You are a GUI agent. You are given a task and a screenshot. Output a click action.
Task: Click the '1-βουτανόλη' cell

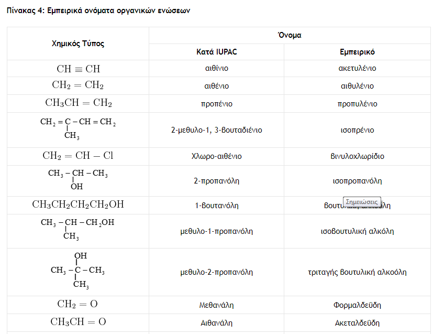pos(216,206)
